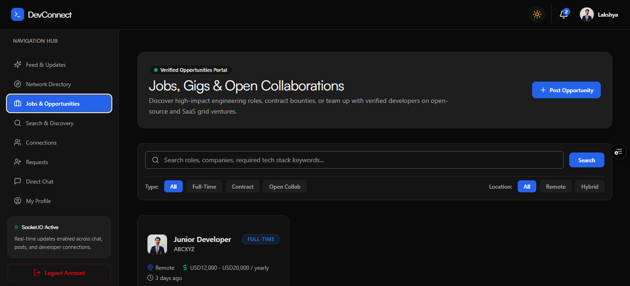Image resolution: width=630 pixels, height=286 pixels.
Task: Select the All type filter
Action: 174,187
